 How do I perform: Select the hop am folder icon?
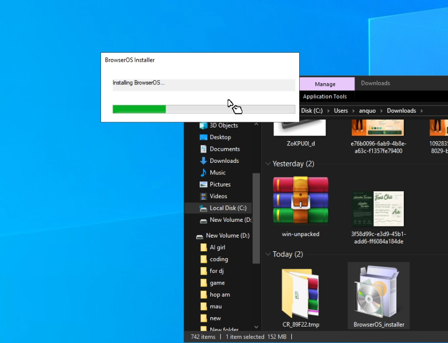tap(203, 295)
